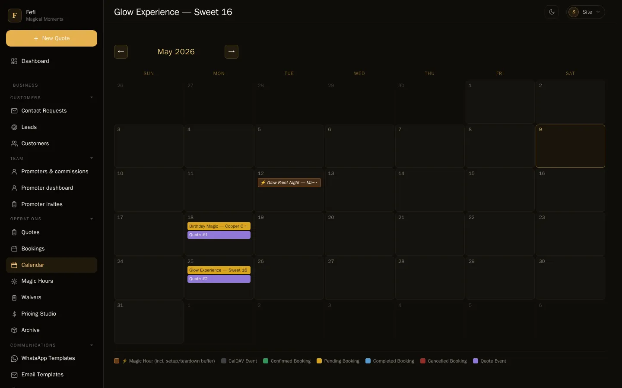Image resolution: width=622 pixels, height=388 pixels.
Task: Click the Promoter dashboard person icon
Action: point(14,188)
